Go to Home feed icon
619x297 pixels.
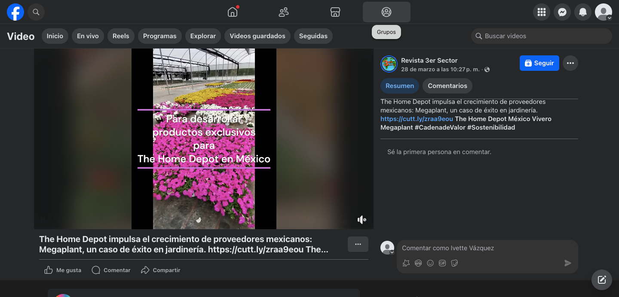[x=233, y=12]
